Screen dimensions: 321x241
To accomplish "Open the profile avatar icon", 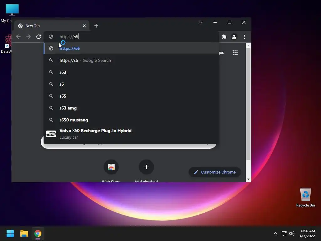I will 234,37.
